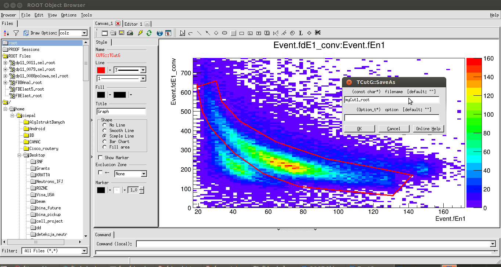The height and width of the screenshot is (267, 501).
Task: Click the black Marker color swatch
Action: [101, 190]
